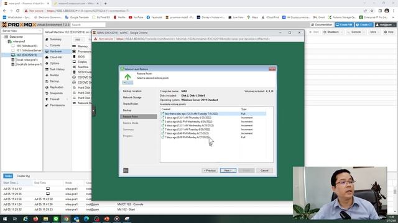This screenshot has height=223, width=398.
Task: Expand the Firewall submenu arrow
Action: pos(67,99)
